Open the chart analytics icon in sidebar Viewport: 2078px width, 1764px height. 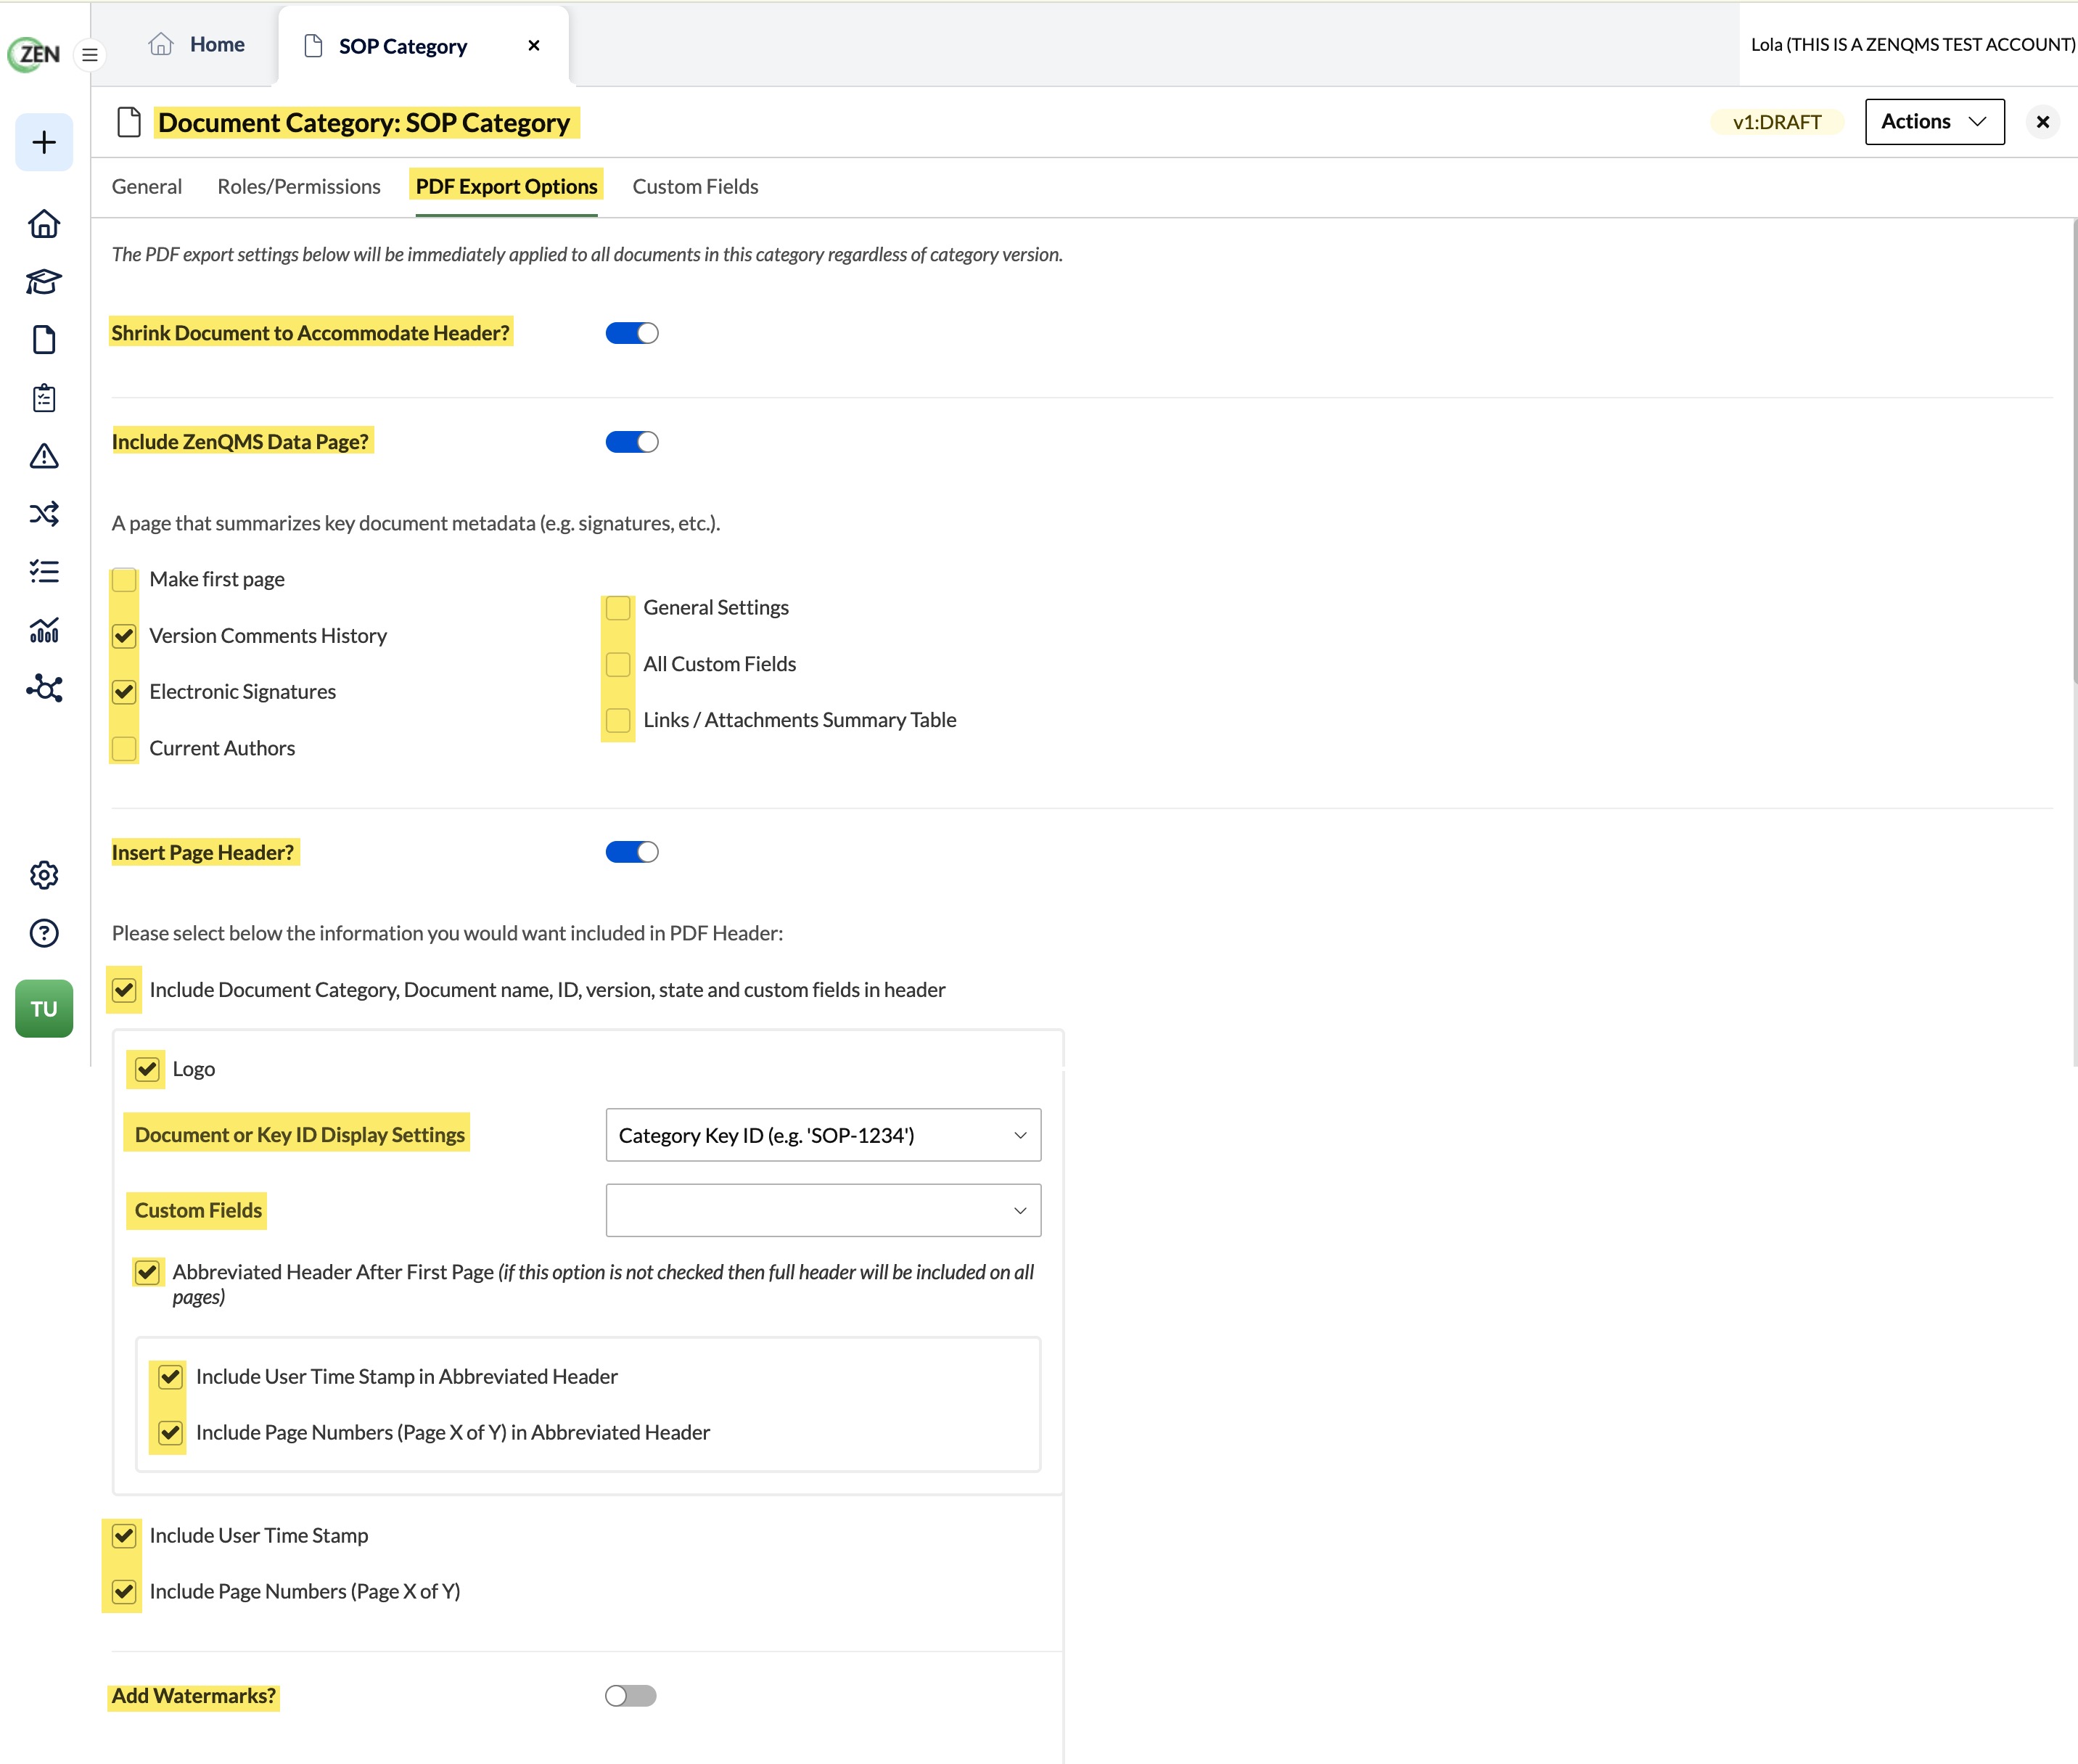44,630
